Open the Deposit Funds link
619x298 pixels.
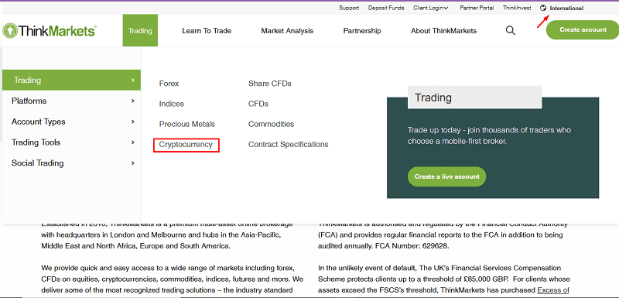click(x=386, y=8)
